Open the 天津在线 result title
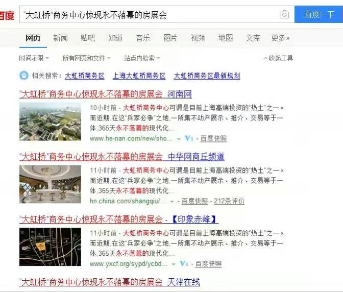The width and height of the screenshot is (343, 292). pos(110,282)
